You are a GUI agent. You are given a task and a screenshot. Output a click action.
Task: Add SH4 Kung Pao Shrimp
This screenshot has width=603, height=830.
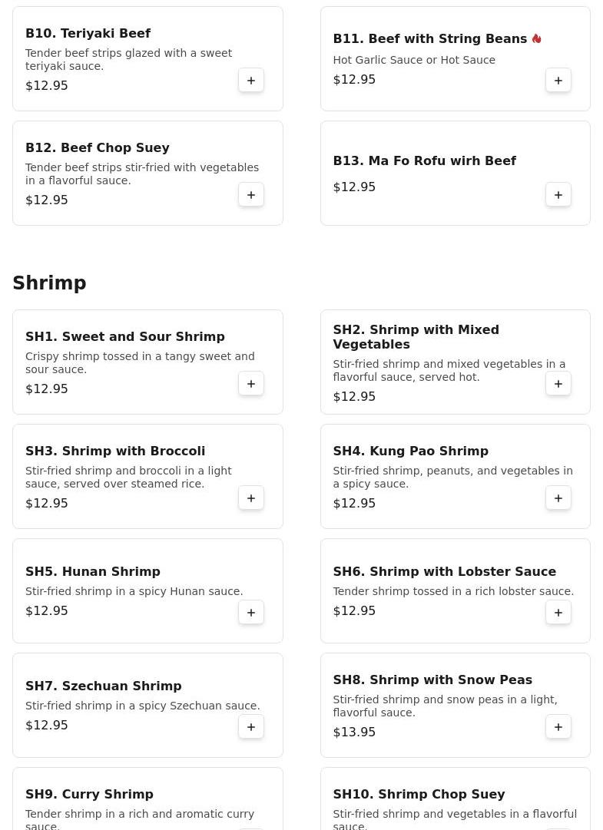pyautogui.click(x=558, y=498)
